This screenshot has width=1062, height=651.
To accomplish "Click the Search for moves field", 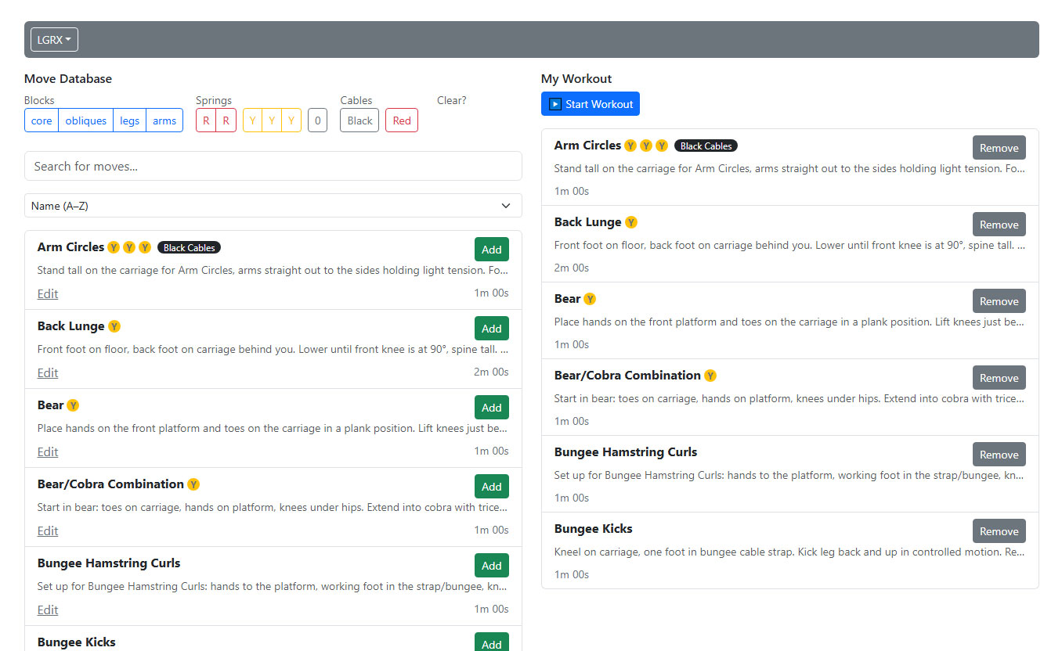I will pyautogui.click(x=273, y=166).
